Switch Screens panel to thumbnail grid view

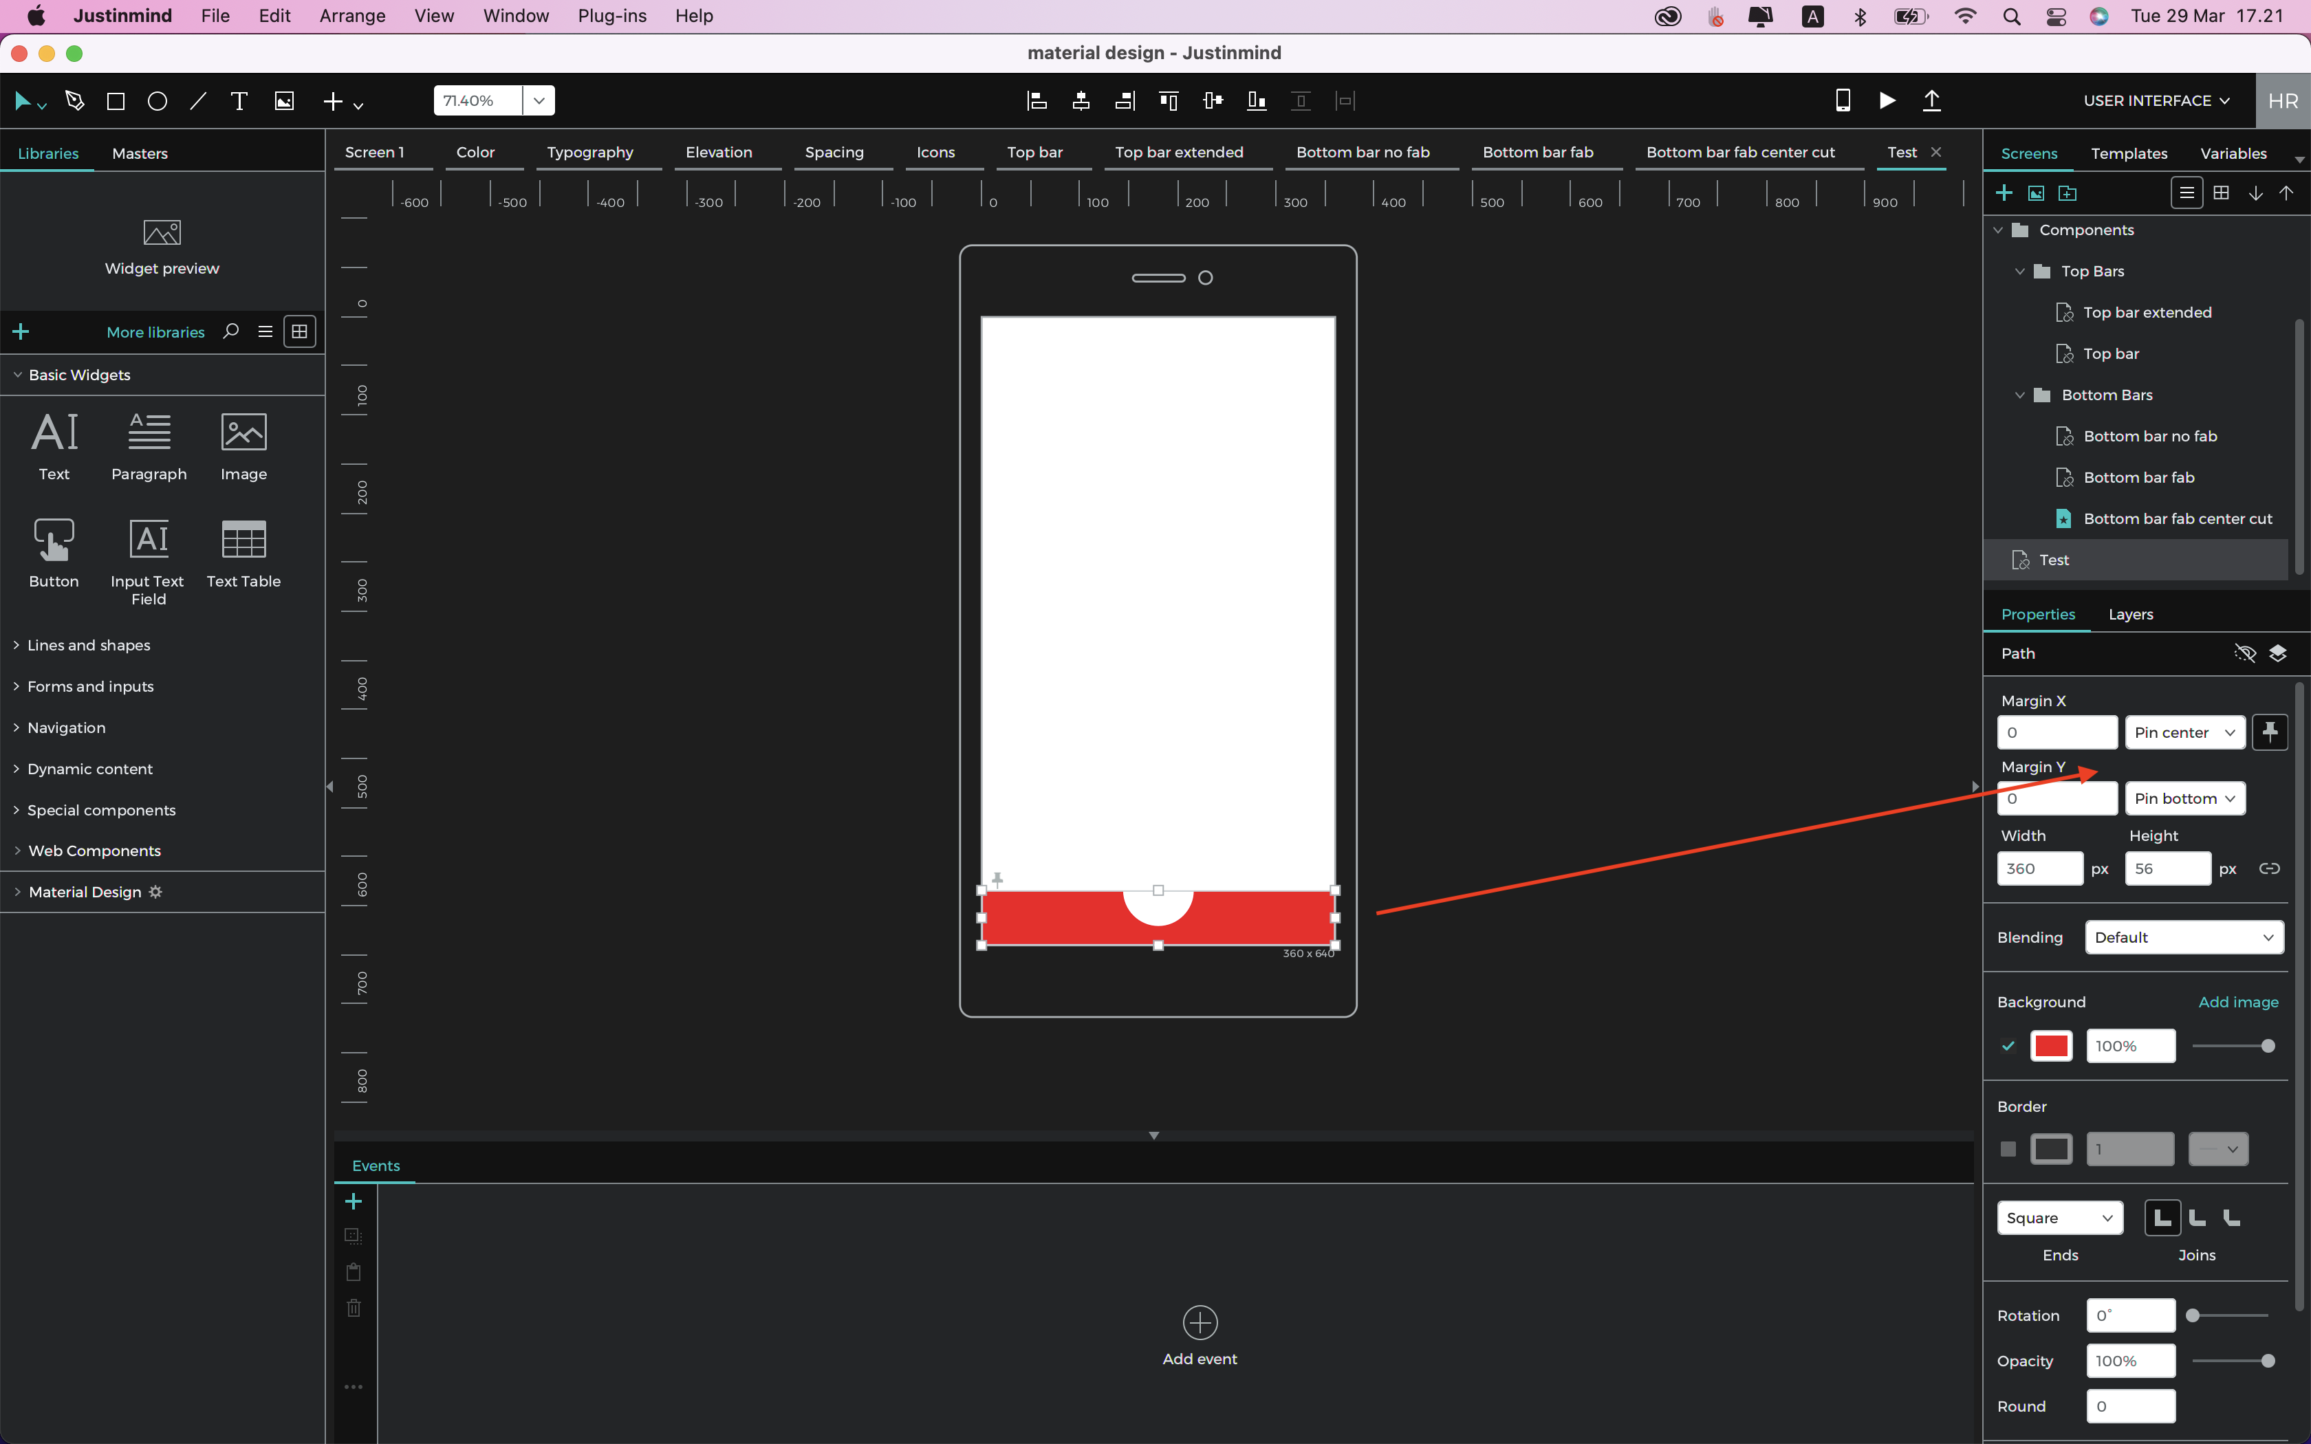(x=2221, y=193)
